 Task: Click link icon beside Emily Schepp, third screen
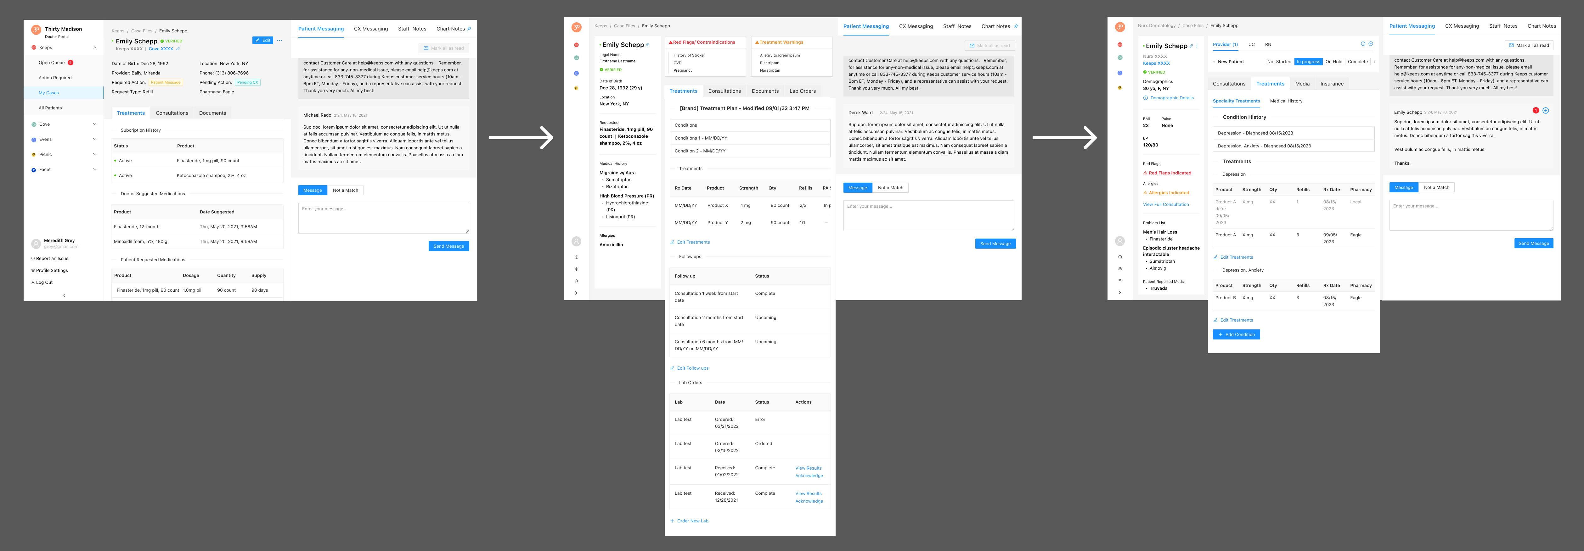click(x=1191, y=46)
